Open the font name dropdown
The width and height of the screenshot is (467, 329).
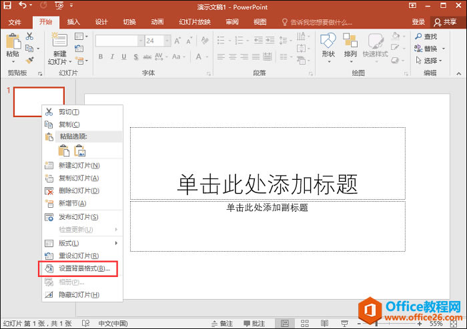(140, 41)
